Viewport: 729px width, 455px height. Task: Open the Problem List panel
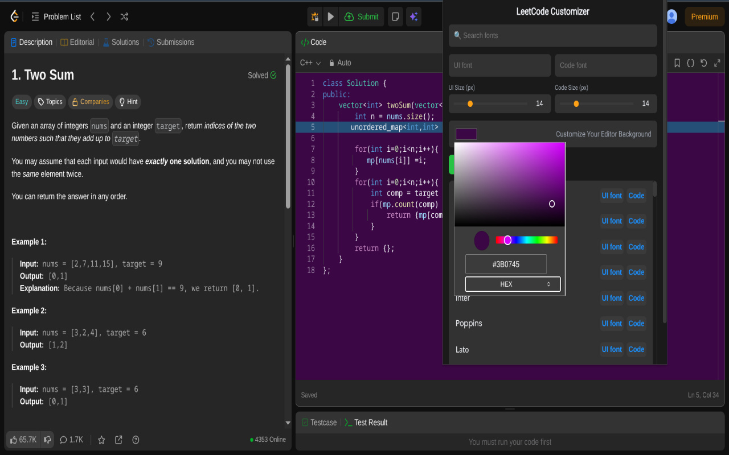pos(56,17)
